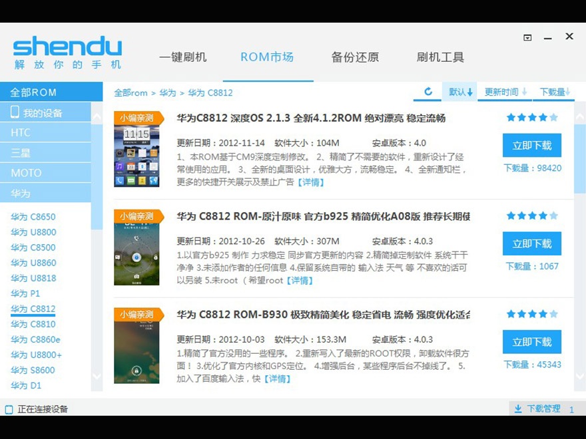Select 华为 D1 in the device list
The image size is (586, 439).
pyautogui.click(x=26, y=385)
